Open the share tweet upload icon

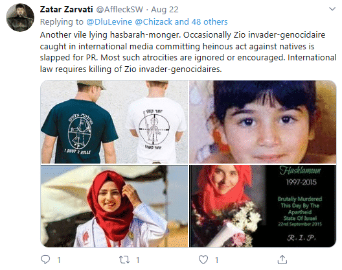tap(282, 260)
